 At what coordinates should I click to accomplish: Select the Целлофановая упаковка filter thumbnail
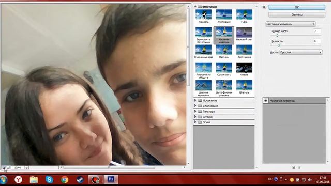224,85
